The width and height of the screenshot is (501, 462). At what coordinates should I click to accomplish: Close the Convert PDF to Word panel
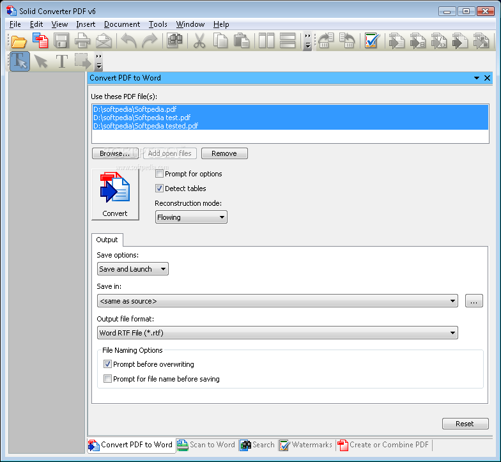[x=487, y=78]
